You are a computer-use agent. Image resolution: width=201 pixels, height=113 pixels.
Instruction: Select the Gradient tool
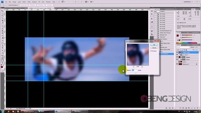tap(2, 38)
